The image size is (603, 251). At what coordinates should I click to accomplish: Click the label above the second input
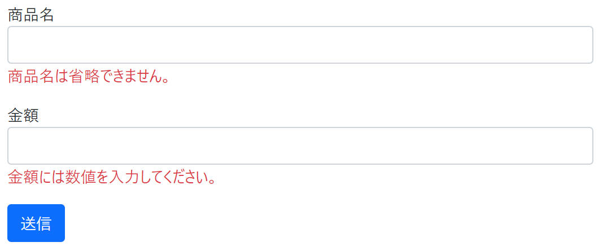23,116
